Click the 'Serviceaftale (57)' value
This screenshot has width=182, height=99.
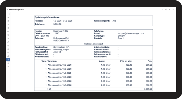pos(61,47)
